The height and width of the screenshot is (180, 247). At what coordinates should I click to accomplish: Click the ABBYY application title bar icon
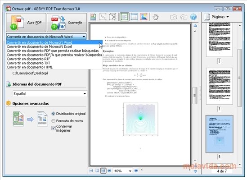click(x=8, y=9)
